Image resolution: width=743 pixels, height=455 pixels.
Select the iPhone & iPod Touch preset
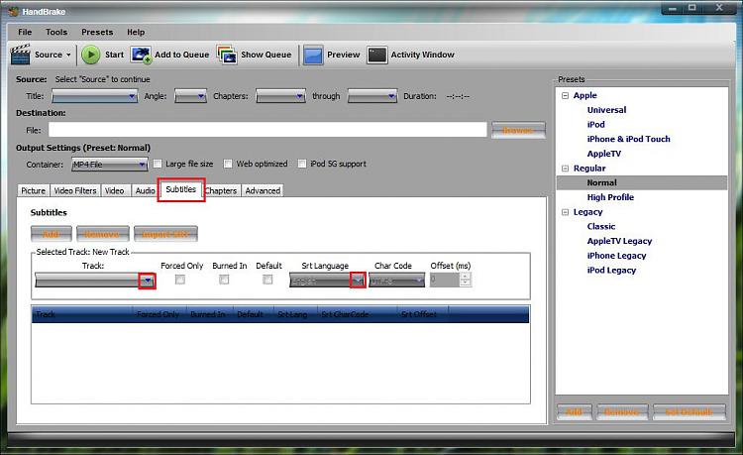pyautogui.click(x=628, y=139)
